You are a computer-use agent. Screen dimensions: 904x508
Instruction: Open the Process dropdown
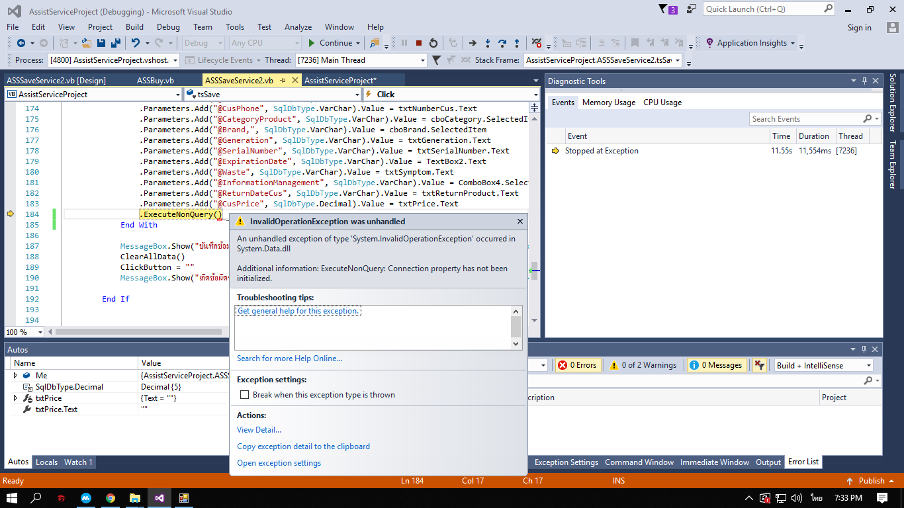coord(175,60)
